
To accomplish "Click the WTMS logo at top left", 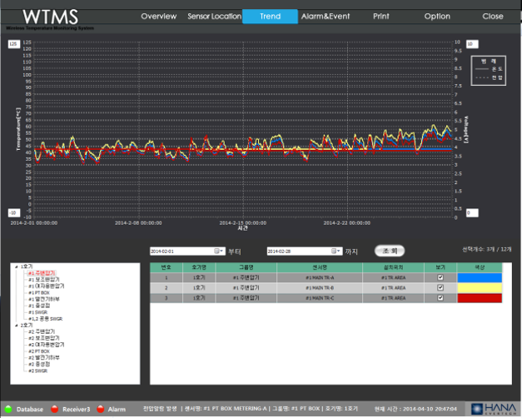I will (49, 17).
